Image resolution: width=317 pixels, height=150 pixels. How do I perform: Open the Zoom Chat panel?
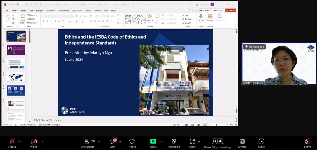point(112,143)
